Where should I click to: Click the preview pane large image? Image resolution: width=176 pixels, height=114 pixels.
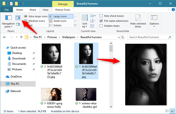(146, 74)
